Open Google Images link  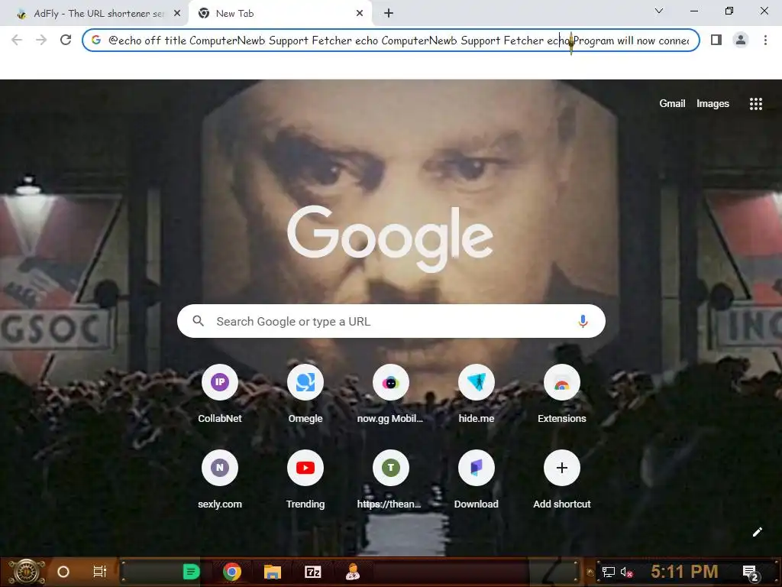coord(713,103)
